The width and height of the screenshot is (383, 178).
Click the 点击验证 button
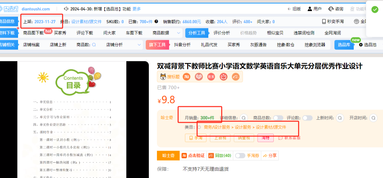coord(193,156)
